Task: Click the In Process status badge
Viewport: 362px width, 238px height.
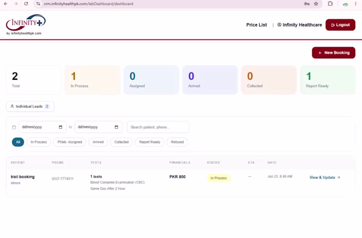Action: [219, 178]
